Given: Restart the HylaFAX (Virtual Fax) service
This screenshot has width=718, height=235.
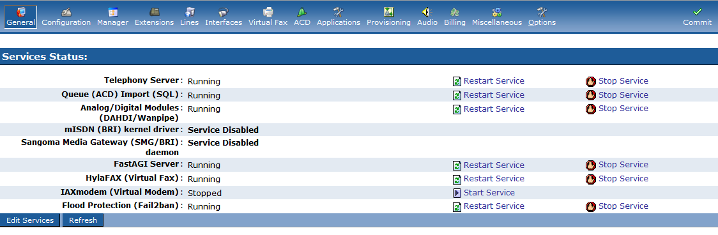Looking at the screenshot, I should click(x=494, y=179).
